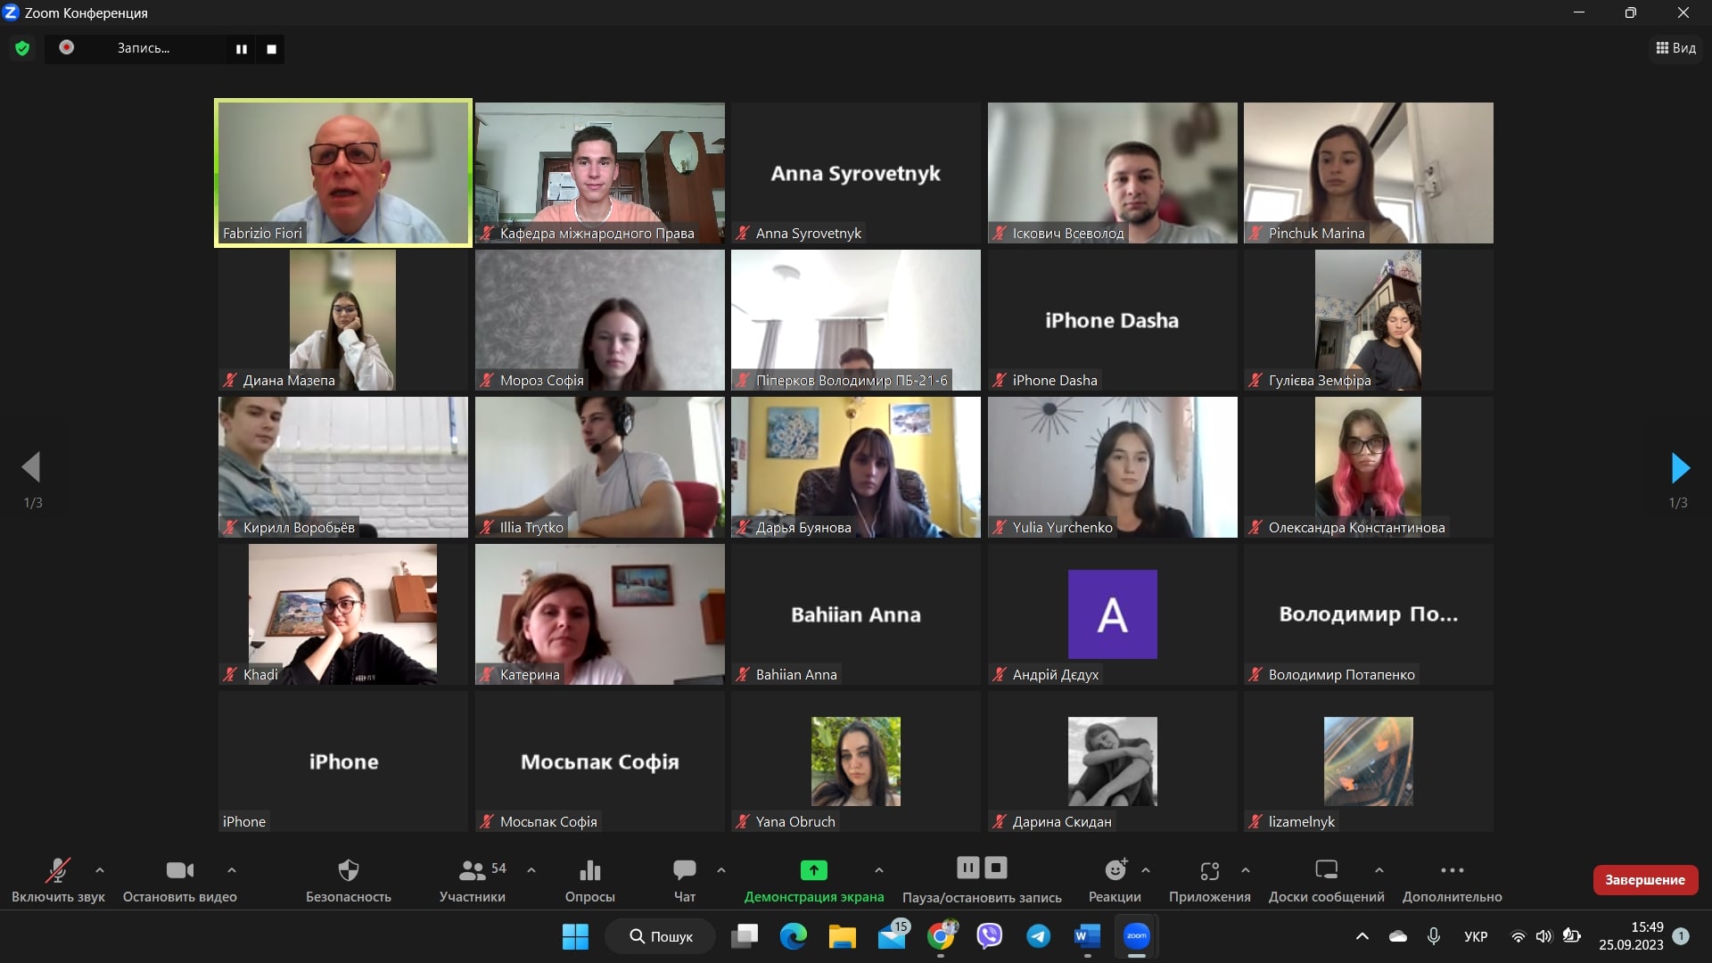
Task: Open the Участники participants panel
Action: tap(473, 879)
